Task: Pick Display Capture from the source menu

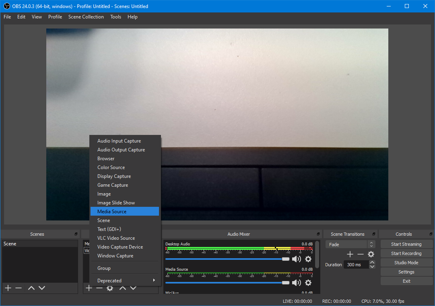Action: [125, 176]
